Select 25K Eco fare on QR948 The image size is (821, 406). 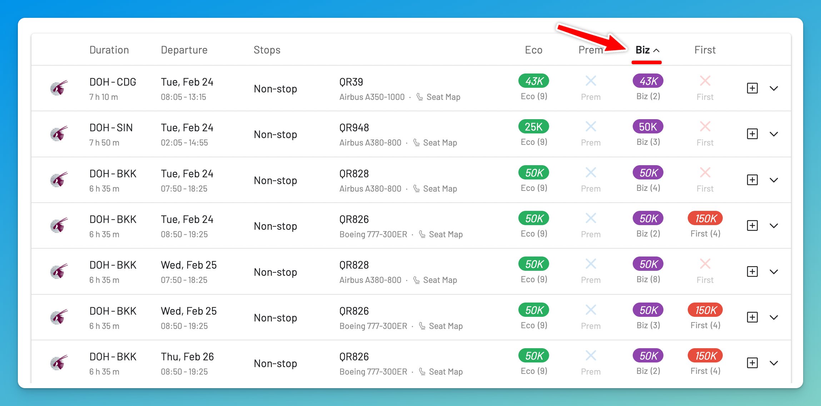pyautogui.click(x=533, y=127)
